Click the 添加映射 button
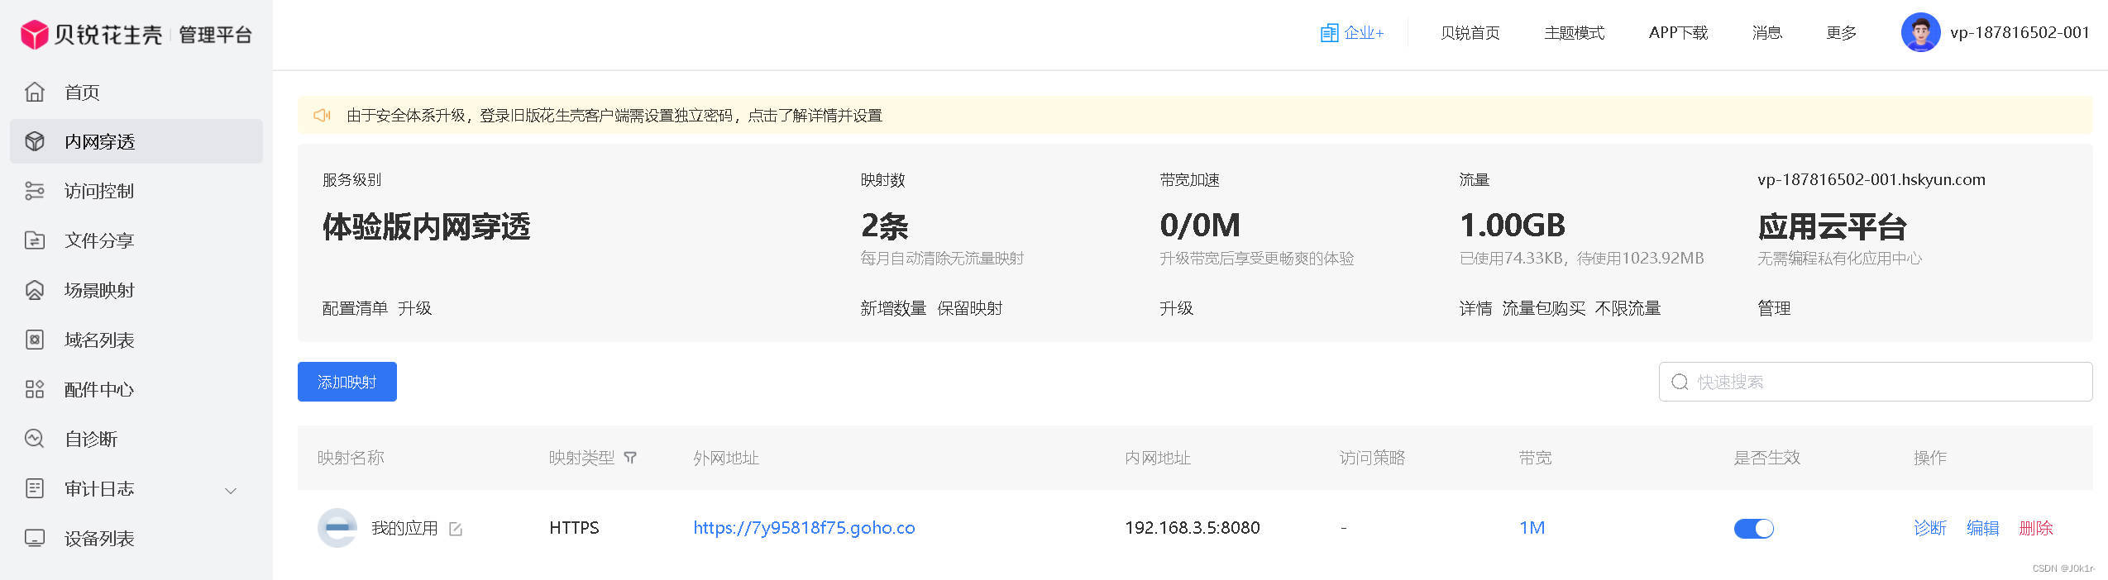 click(347, 382)
